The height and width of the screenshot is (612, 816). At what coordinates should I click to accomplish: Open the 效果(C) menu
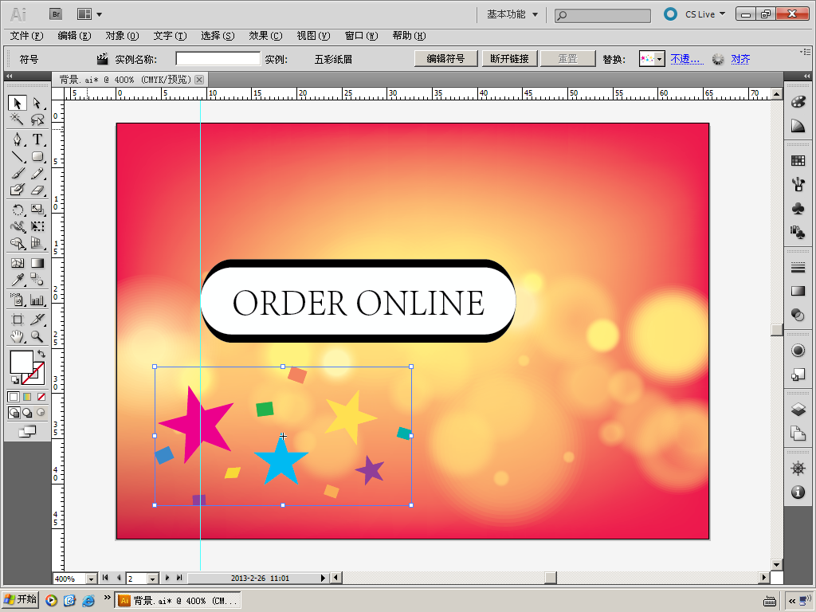(265, 36)
